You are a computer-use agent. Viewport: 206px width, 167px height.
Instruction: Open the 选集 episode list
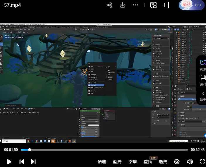point(163,162)
